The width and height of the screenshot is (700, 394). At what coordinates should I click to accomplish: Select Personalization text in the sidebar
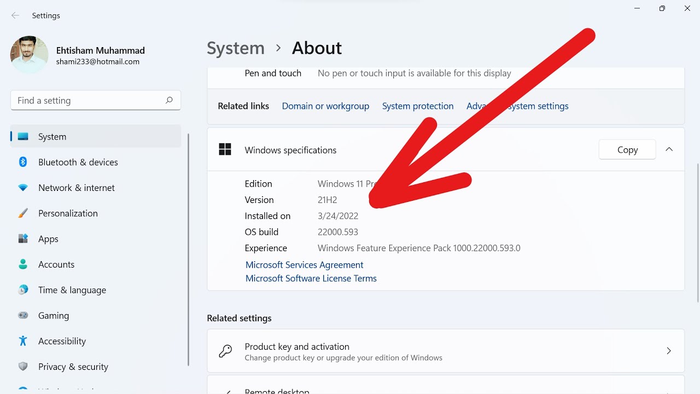(x=68, y=213)
